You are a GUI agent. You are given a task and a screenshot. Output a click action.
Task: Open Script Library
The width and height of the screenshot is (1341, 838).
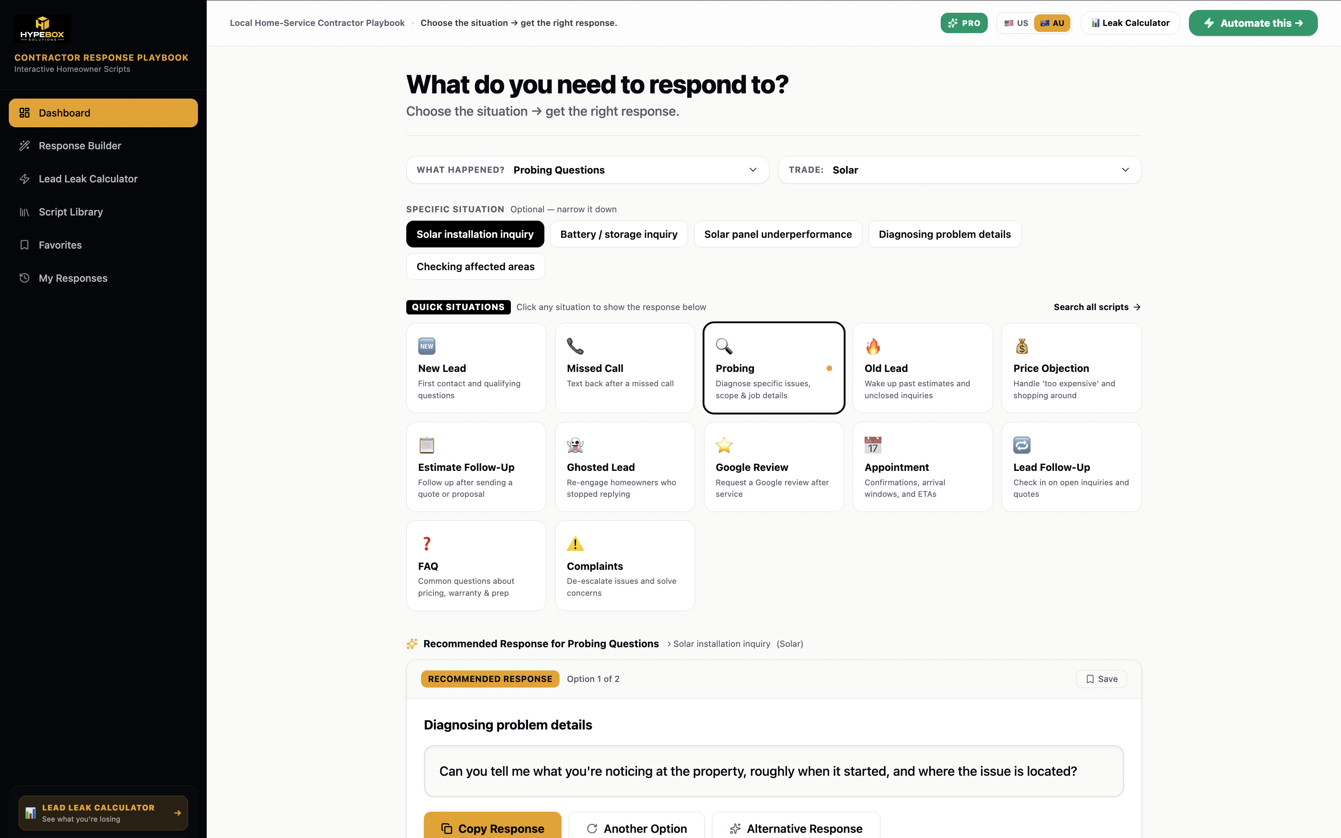coord(103,212)
